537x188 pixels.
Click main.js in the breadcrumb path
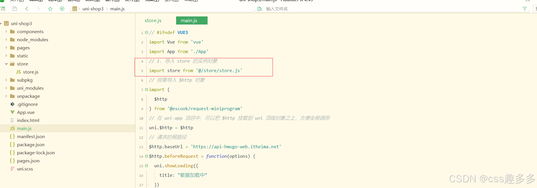coord(118,9)
